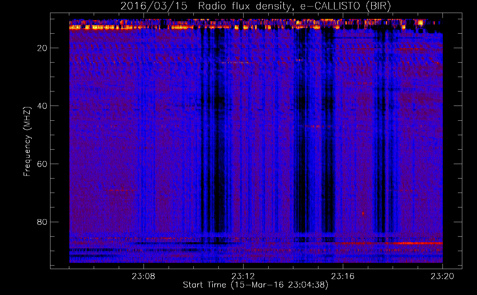Click the 23:12 time tick label

[x=243, y=276]
